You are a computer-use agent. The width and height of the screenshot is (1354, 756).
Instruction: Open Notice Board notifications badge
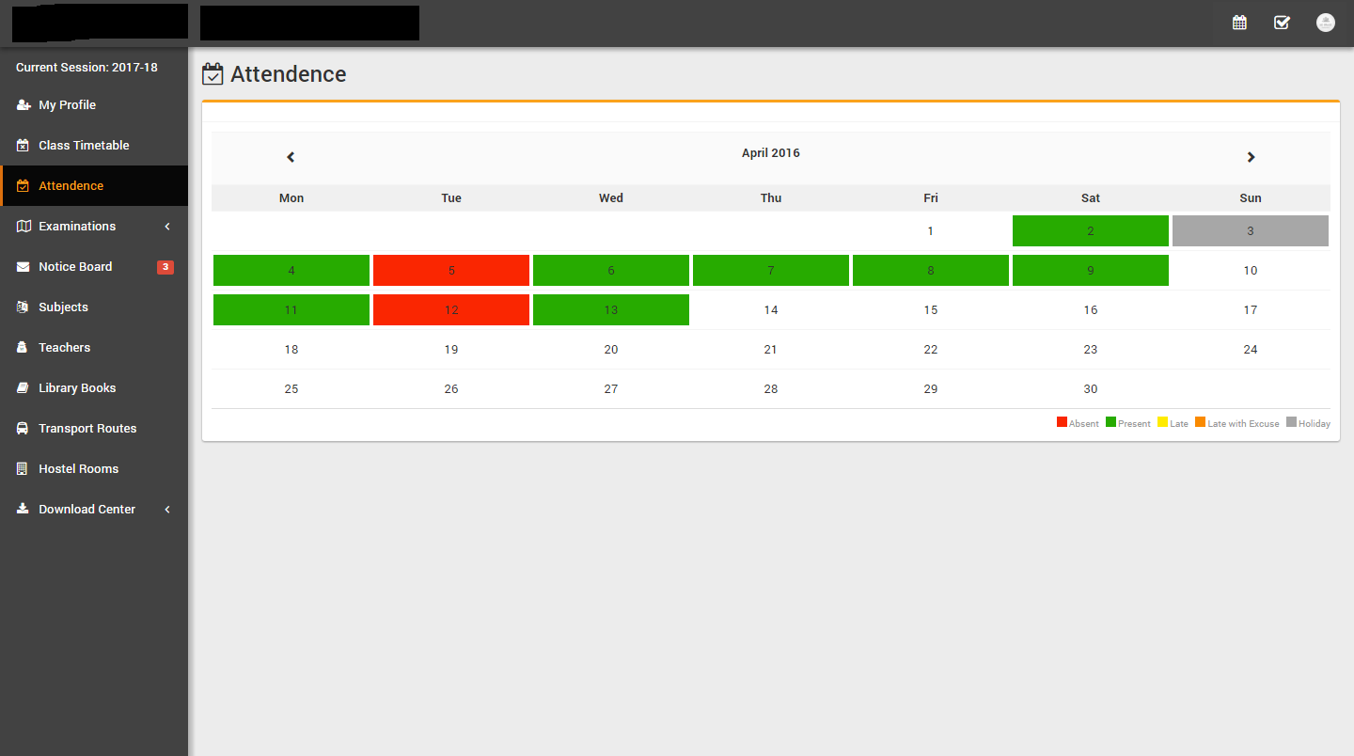[165, 267]
